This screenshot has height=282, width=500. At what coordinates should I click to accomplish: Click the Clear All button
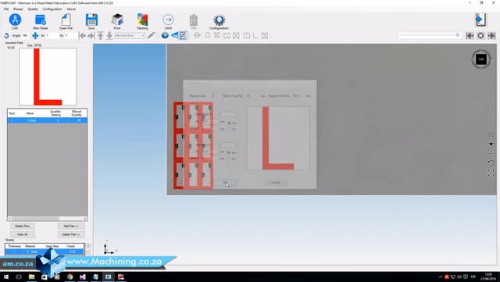(23, 234)
